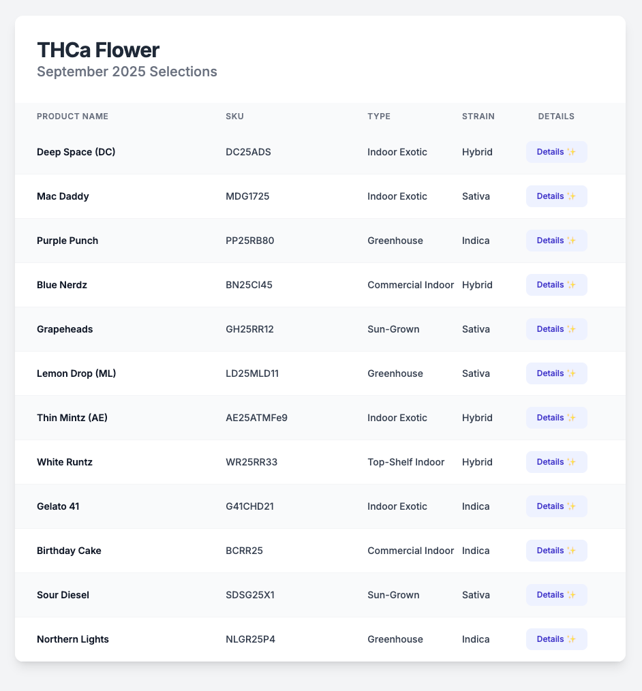Click Details button for Mac Daddy
The image size is (642, 691).
tap(556, 196)
